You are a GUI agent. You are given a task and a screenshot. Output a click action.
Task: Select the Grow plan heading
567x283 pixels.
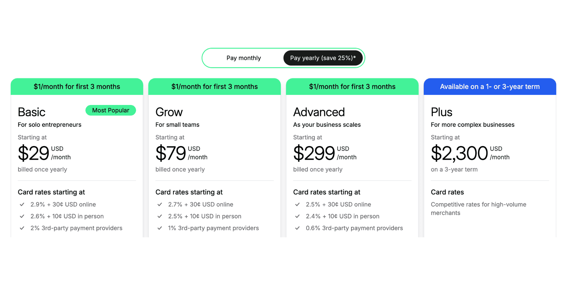[169, 112]
